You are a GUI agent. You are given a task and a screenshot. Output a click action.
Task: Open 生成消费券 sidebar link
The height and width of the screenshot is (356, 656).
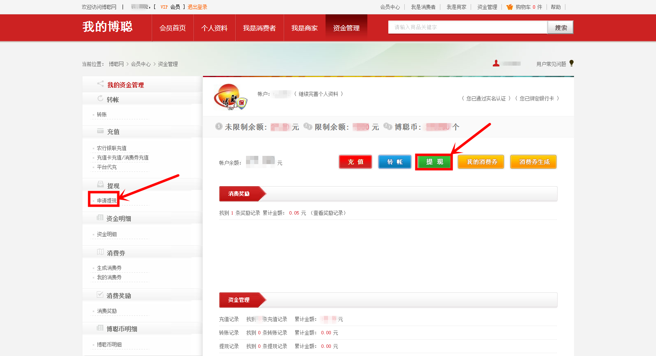(x=109, y=268)
